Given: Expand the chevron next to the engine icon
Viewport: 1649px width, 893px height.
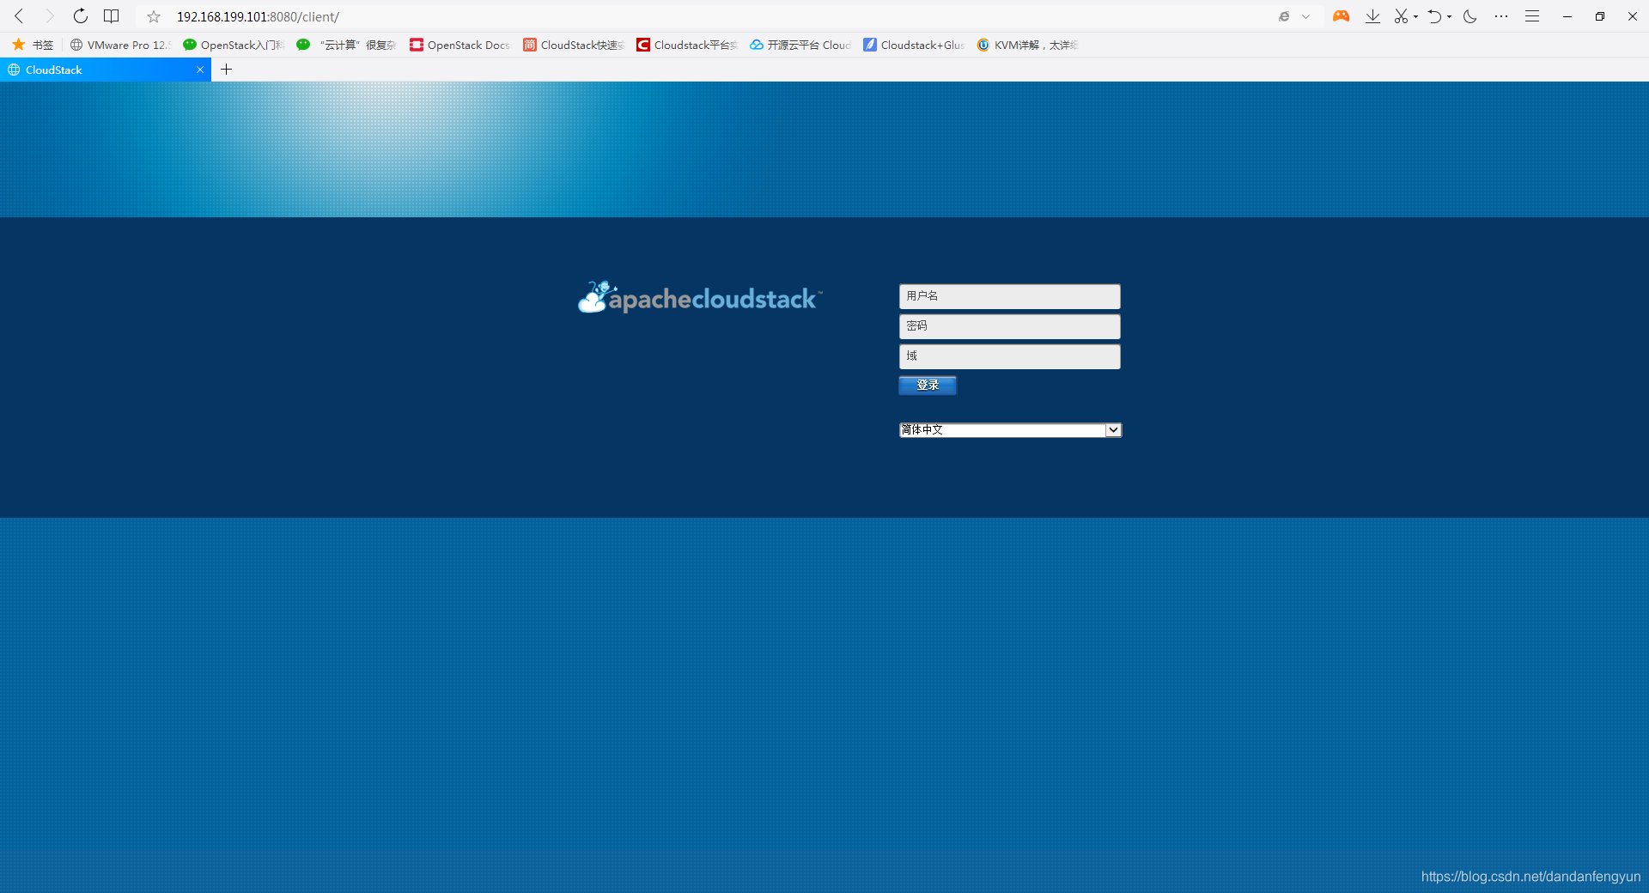Looking at the screenshot, I should [x=1305, y=16].
